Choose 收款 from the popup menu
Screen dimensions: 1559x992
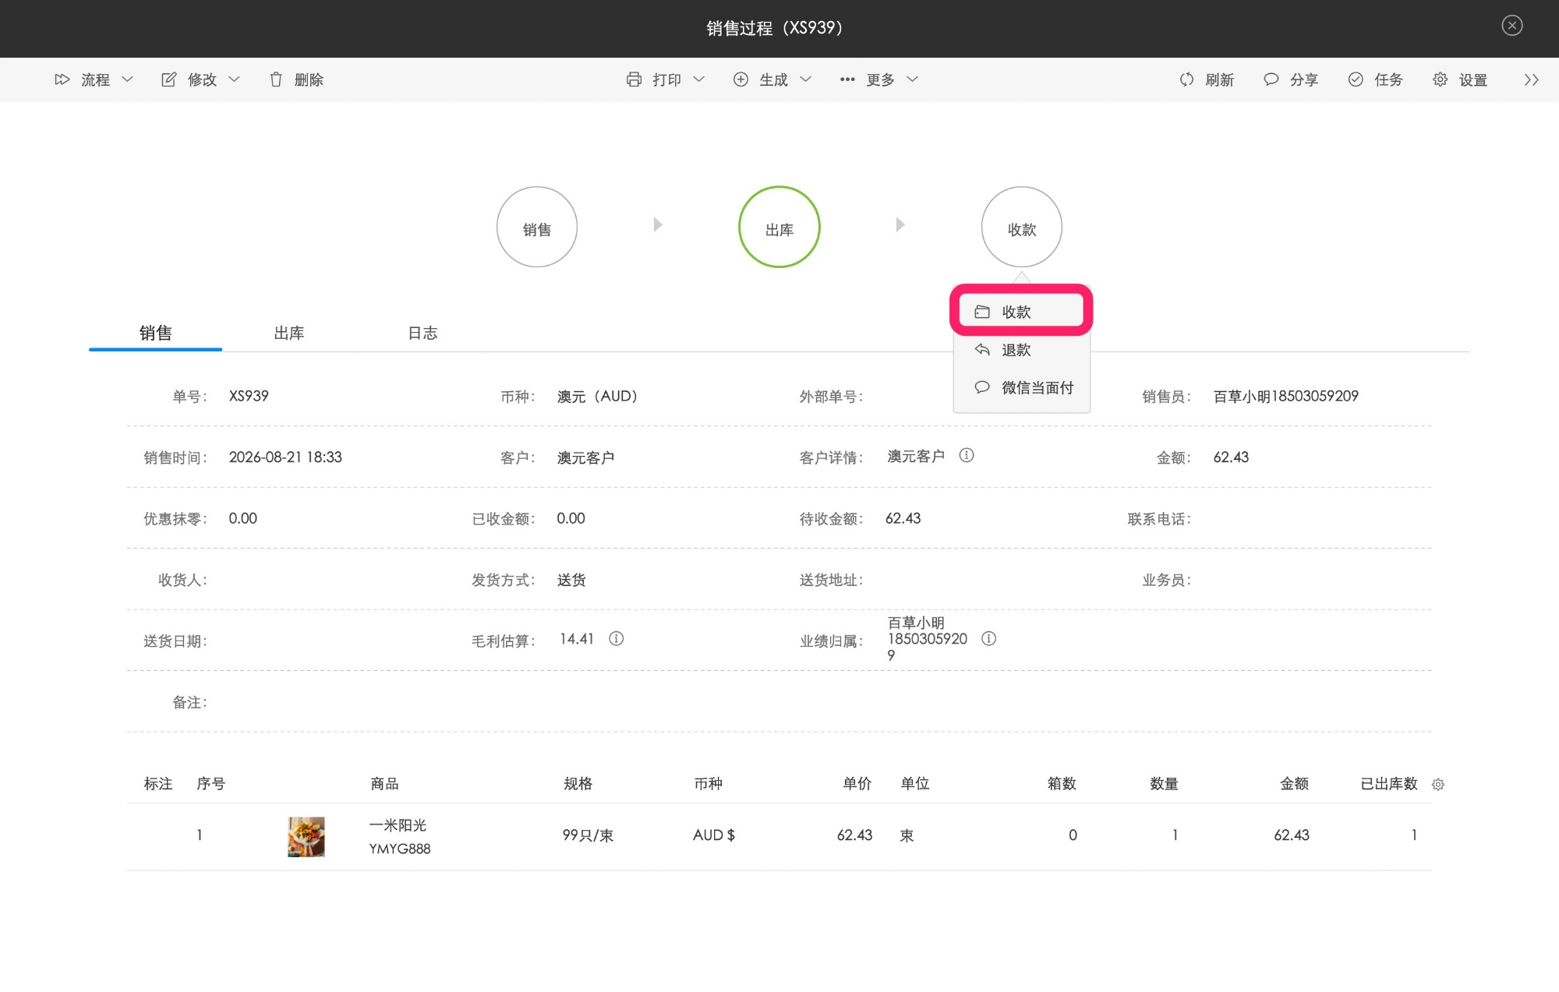tap(1021, 312)
